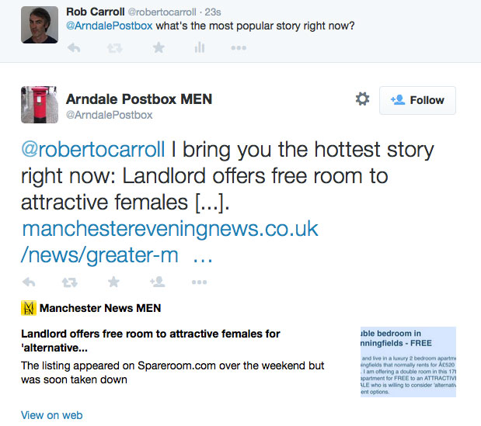Image resolution: width=481 pixels, height=426 pixels.
Task: Open more options on Rob Carroll's tweet
Action: coord(239,48)
